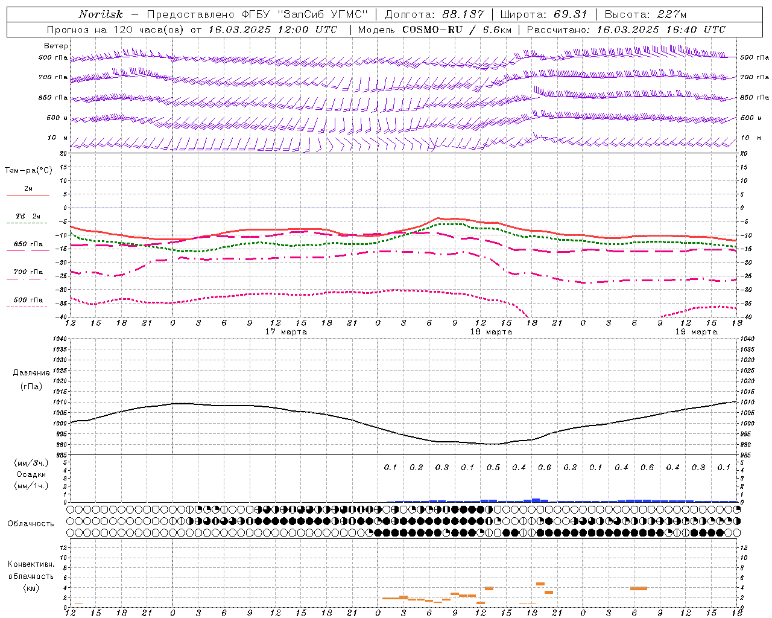Select the 'Предоставлено ФГБУ "ЗапСиб УГМС"' provider text
The height and width of the screenshot is (618, 772).
[258, 14]
